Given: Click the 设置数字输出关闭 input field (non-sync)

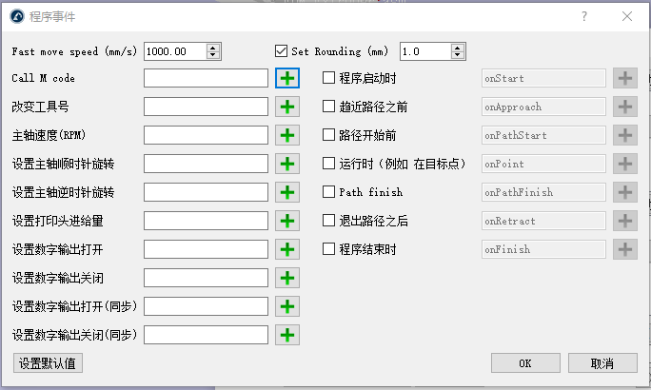Looking at the screenshot, I should (x=206, y=278).
